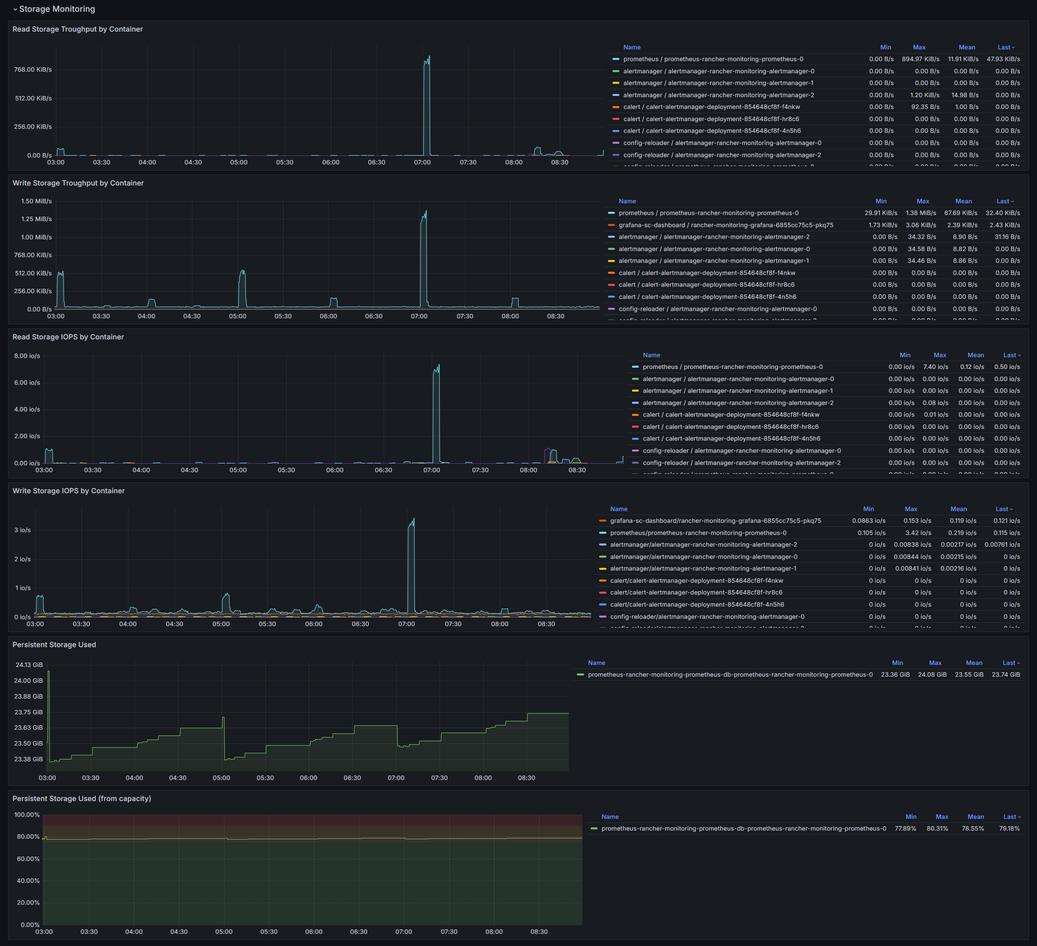The image size is (1037, 946).
Task: Click the prometheus-0 series color icon in the Write IOPS legend
Action: [602, 533]
